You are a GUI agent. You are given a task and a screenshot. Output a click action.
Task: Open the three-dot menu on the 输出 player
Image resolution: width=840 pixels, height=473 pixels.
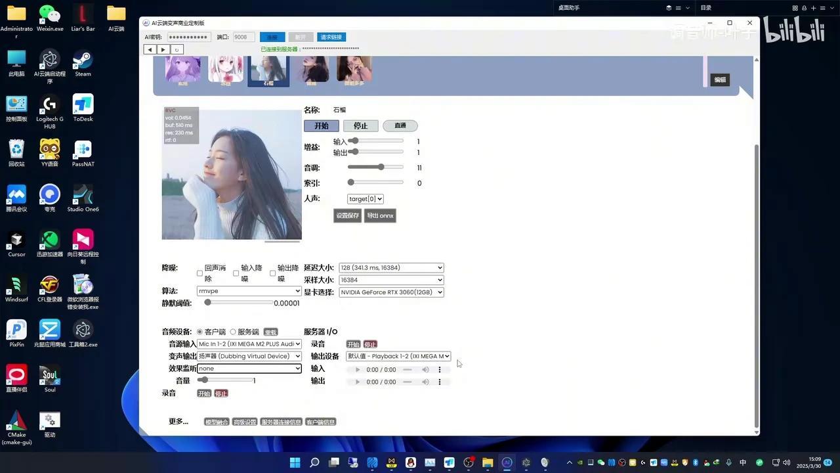[439, 382]
